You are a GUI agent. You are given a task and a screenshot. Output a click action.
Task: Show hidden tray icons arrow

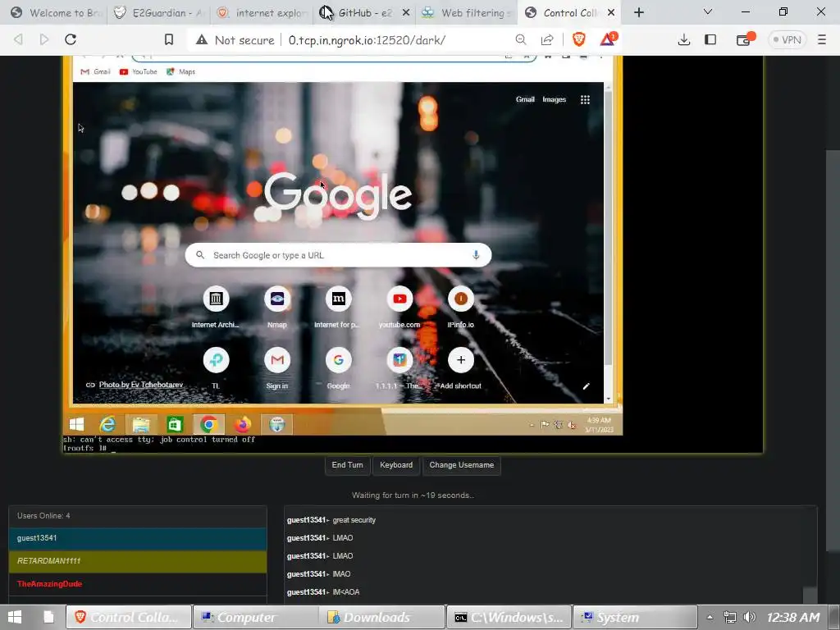coord(710,617)
